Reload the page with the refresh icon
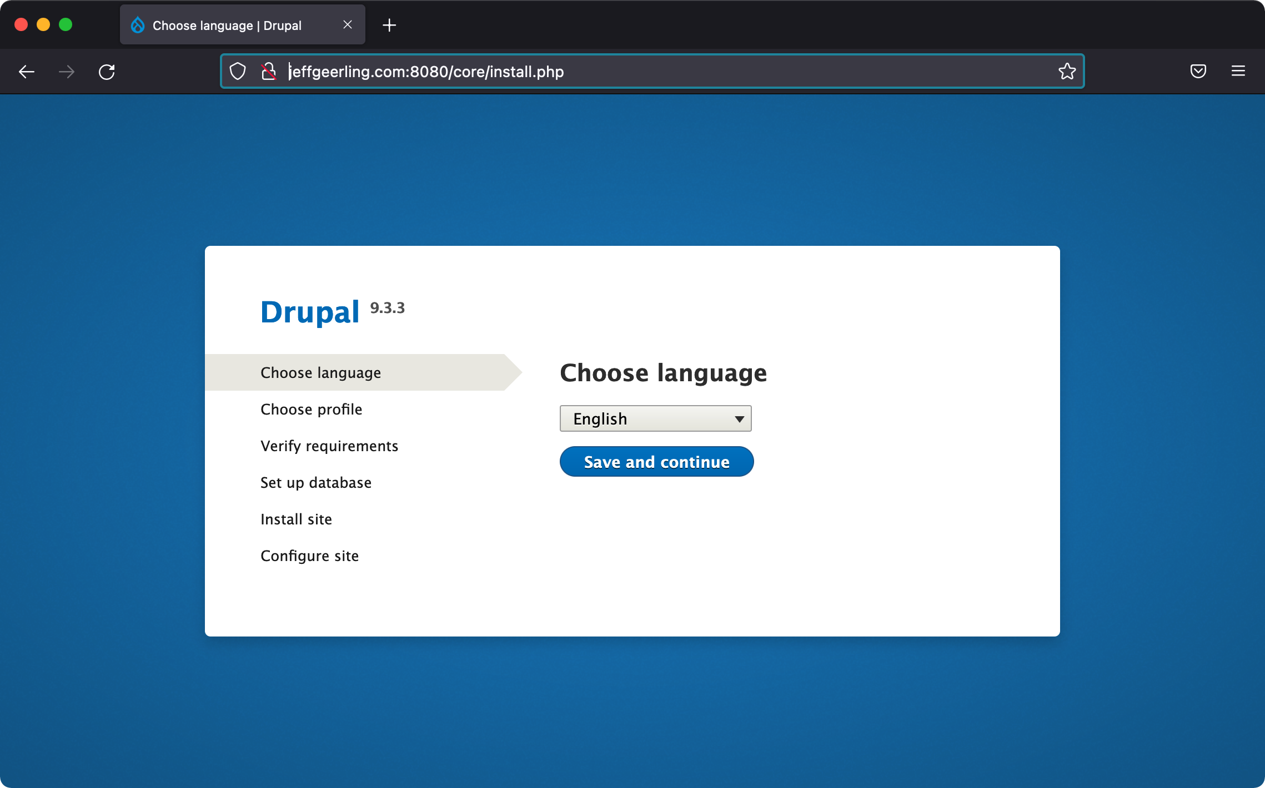This screenshot has width=1265, height=788. pyautogui.click(x=107, y=71)
